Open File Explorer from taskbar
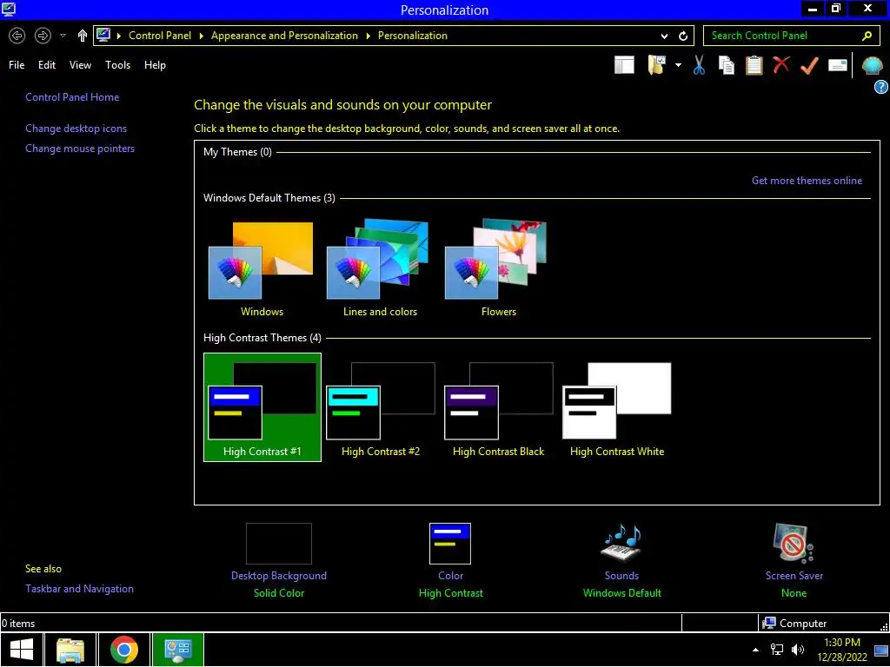This screenshot has width=890, height=667. [x=70, y=650]
